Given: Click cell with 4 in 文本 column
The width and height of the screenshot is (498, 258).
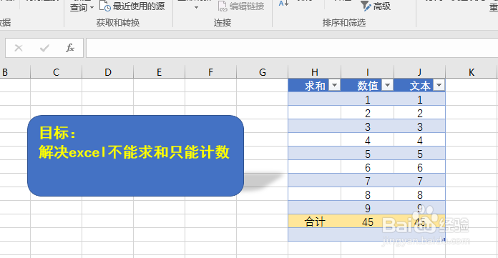Looking at the screenshot, I should 419,140.
